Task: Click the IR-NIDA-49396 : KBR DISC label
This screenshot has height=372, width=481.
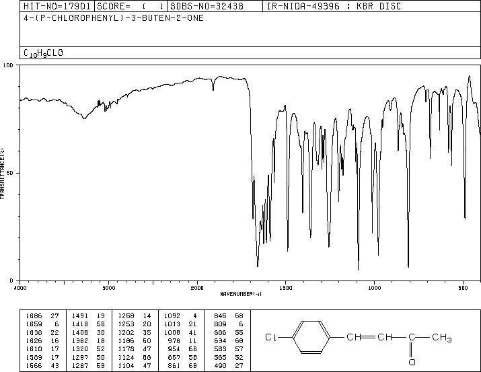Action: (x=334, y=6)
